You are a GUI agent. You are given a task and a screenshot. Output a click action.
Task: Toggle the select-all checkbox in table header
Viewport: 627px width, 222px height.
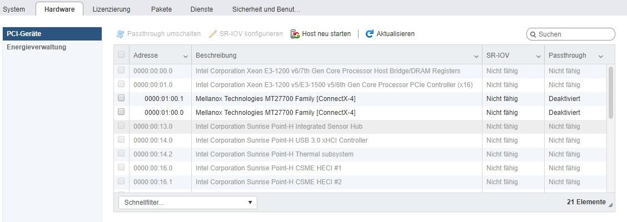click(121, 55)
